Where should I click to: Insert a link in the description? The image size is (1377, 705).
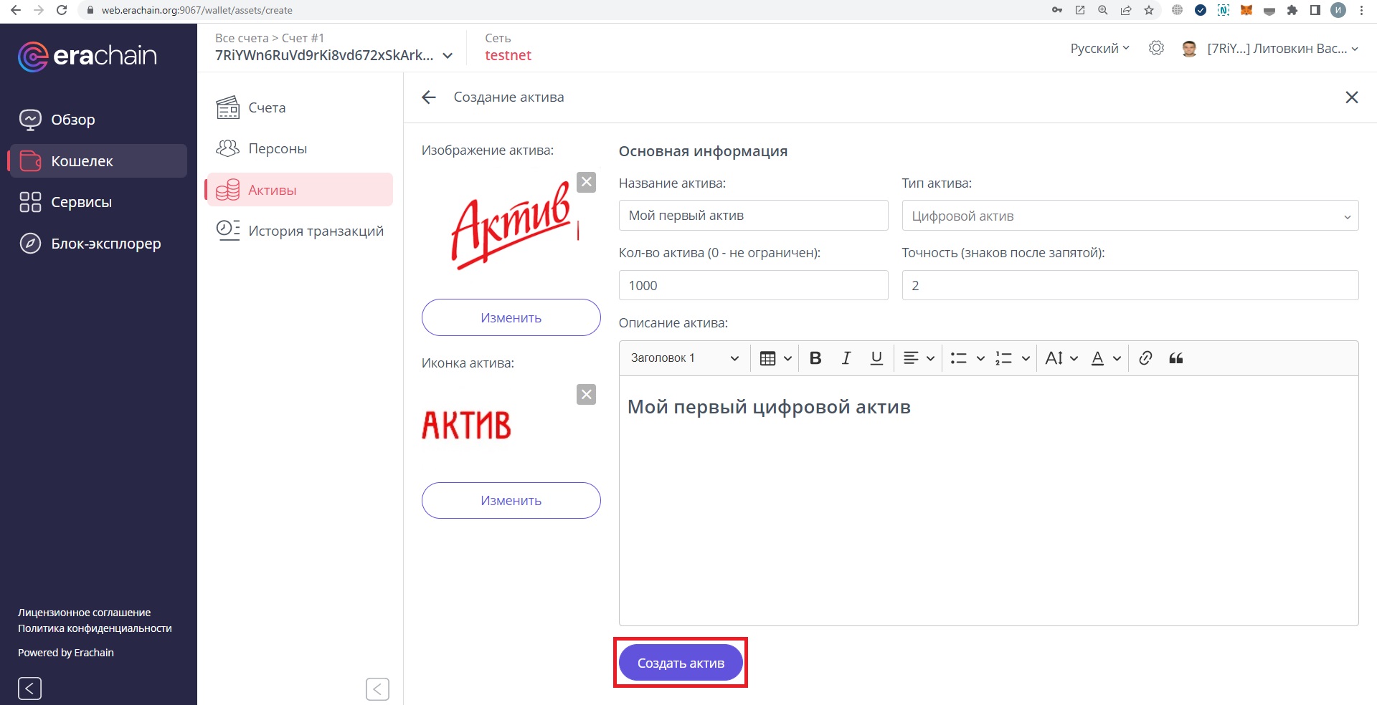click(1144, 358)
